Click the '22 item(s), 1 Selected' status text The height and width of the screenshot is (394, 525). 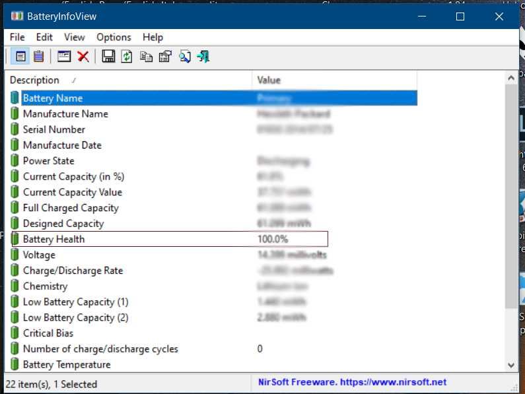(52, 384)
